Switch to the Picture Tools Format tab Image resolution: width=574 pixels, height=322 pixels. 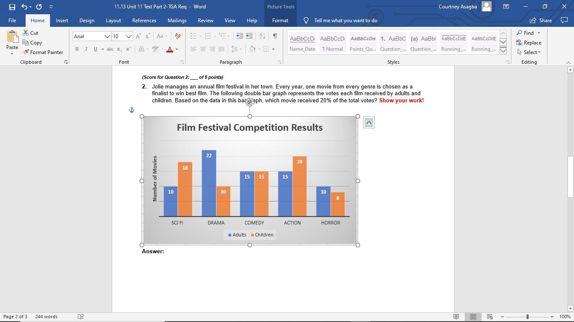click(x=280, y=21)
